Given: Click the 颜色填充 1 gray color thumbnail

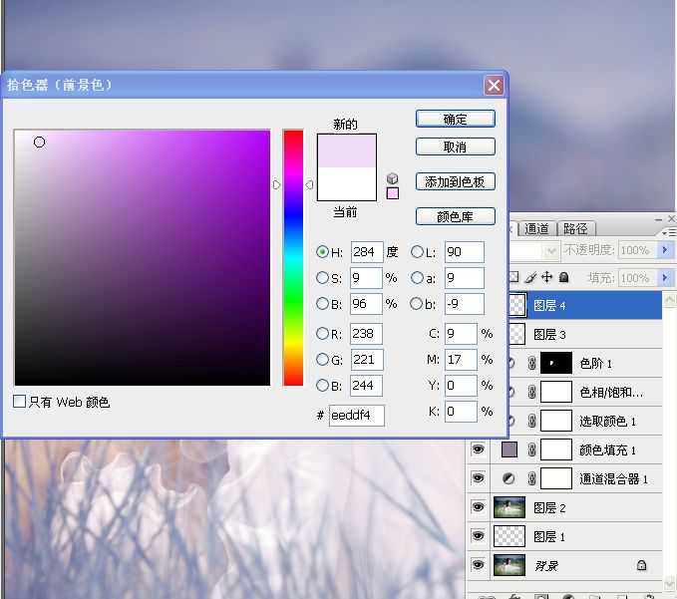Looking at the screenshot, I should (509, 449).
